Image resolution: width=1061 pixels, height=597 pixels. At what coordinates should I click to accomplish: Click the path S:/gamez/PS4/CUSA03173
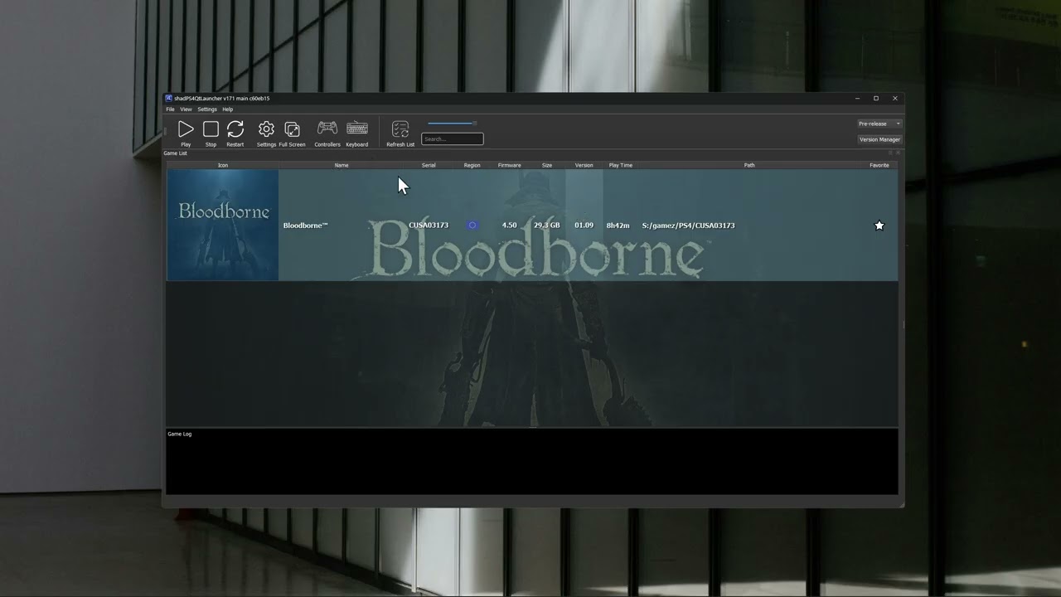[x=688, y=226]
